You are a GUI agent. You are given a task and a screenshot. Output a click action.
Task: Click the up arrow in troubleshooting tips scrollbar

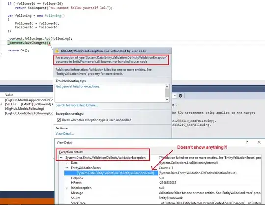(167, 87)
